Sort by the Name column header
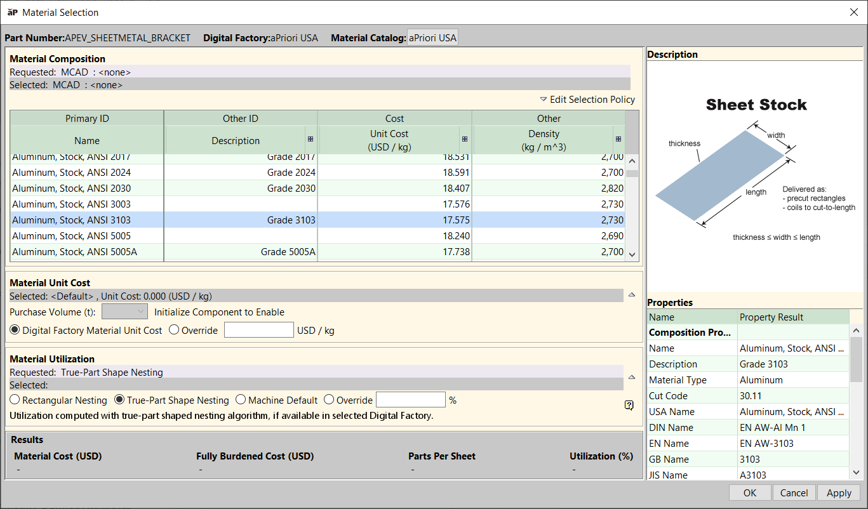868x509 pixels. coord(87,140)
